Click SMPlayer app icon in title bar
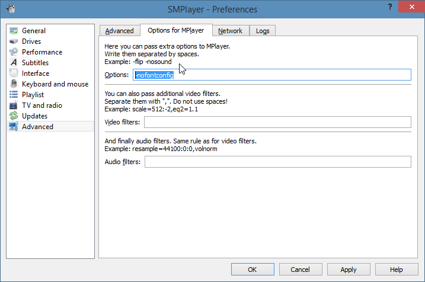 11,9
